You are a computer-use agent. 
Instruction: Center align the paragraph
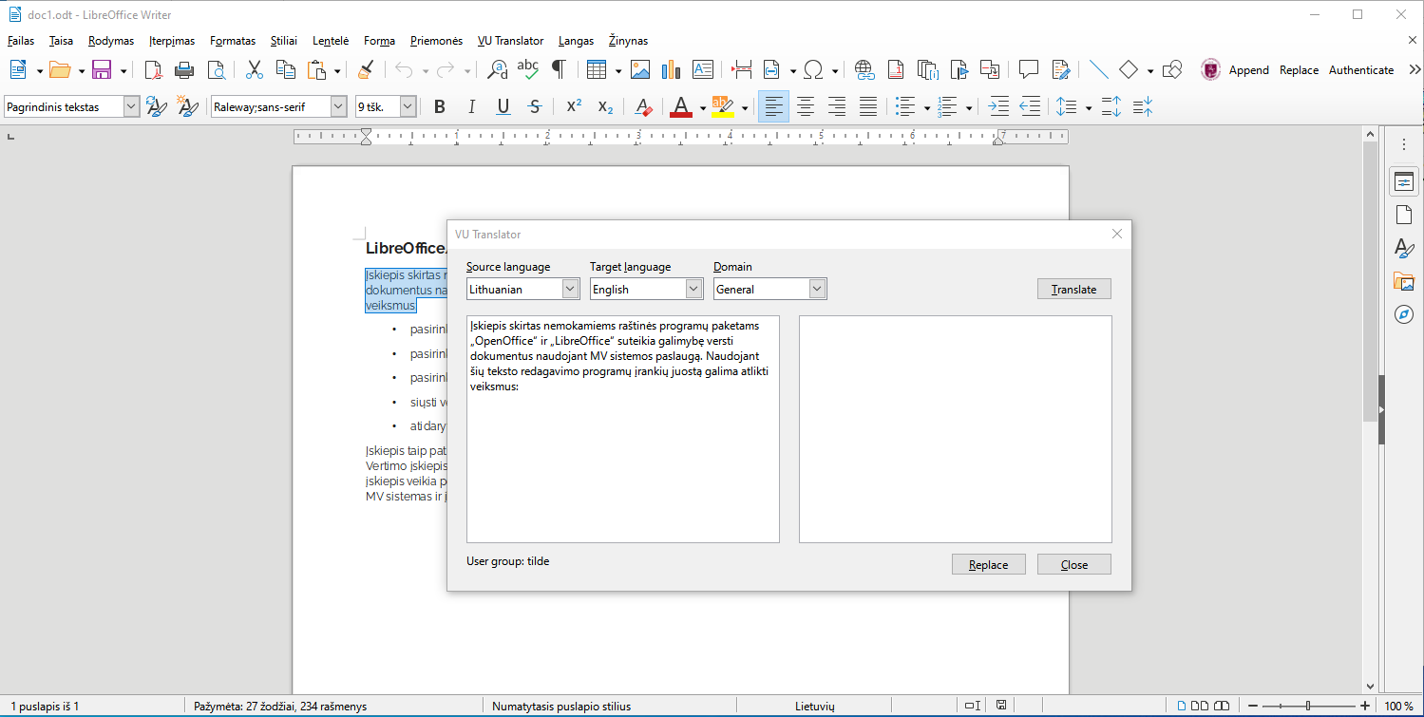[806, 107]
